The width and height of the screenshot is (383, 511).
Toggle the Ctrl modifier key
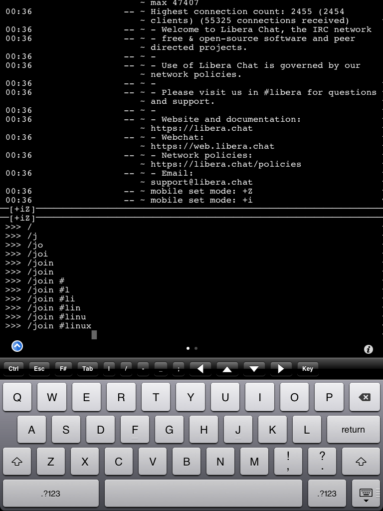(x=13, y=369)
